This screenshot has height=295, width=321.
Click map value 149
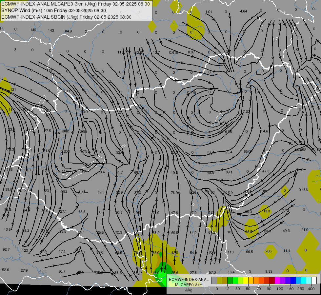(33, 30)
